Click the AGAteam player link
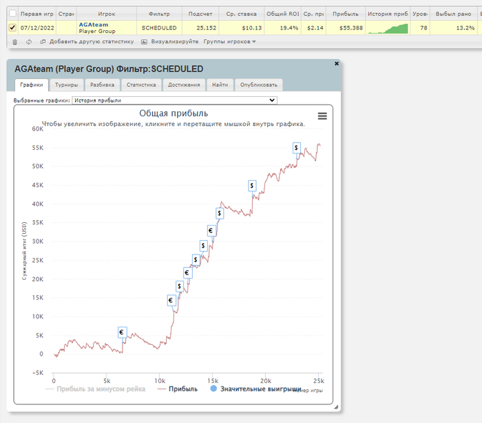482x423 pixels. [x=93, y=24]
